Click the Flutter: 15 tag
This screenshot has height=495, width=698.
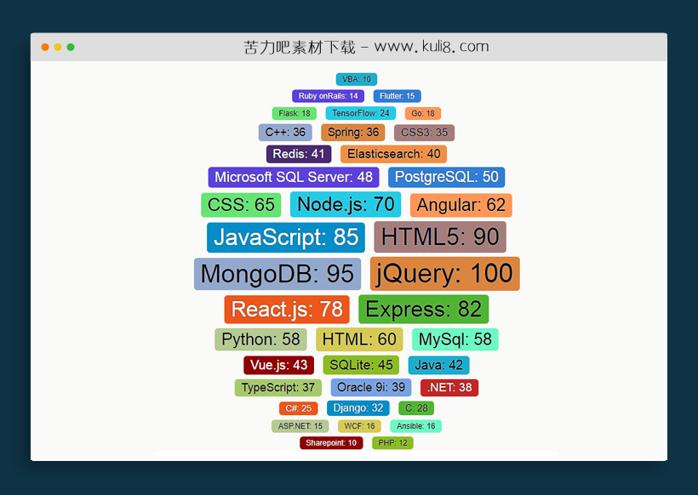click(397, 96)
